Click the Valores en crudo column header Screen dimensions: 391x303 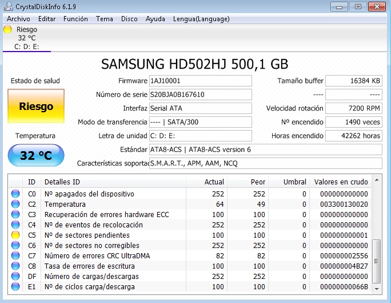pos(341,182)
